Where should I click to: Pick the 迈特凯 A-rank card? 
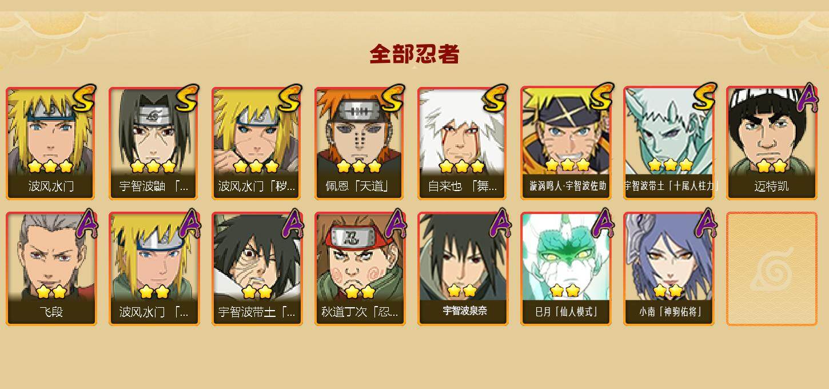(x=771, y=143)
